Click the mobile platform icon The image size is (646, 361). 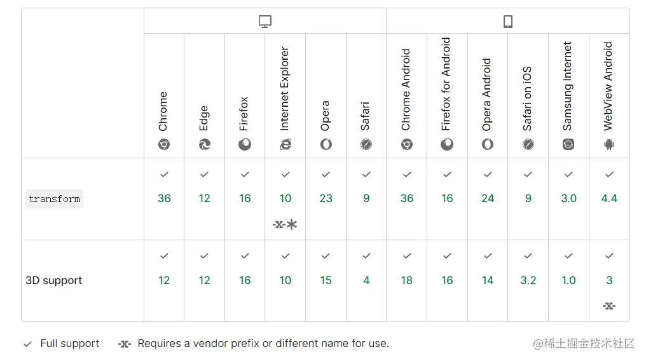pyautogui.click(x=508, y=22)
